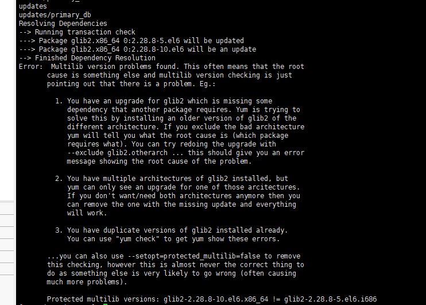The image size is (426, 305).
Task: Click 'glib2-2.28.8-5.el6.i686' package name
Action: (x=330, y=299)
